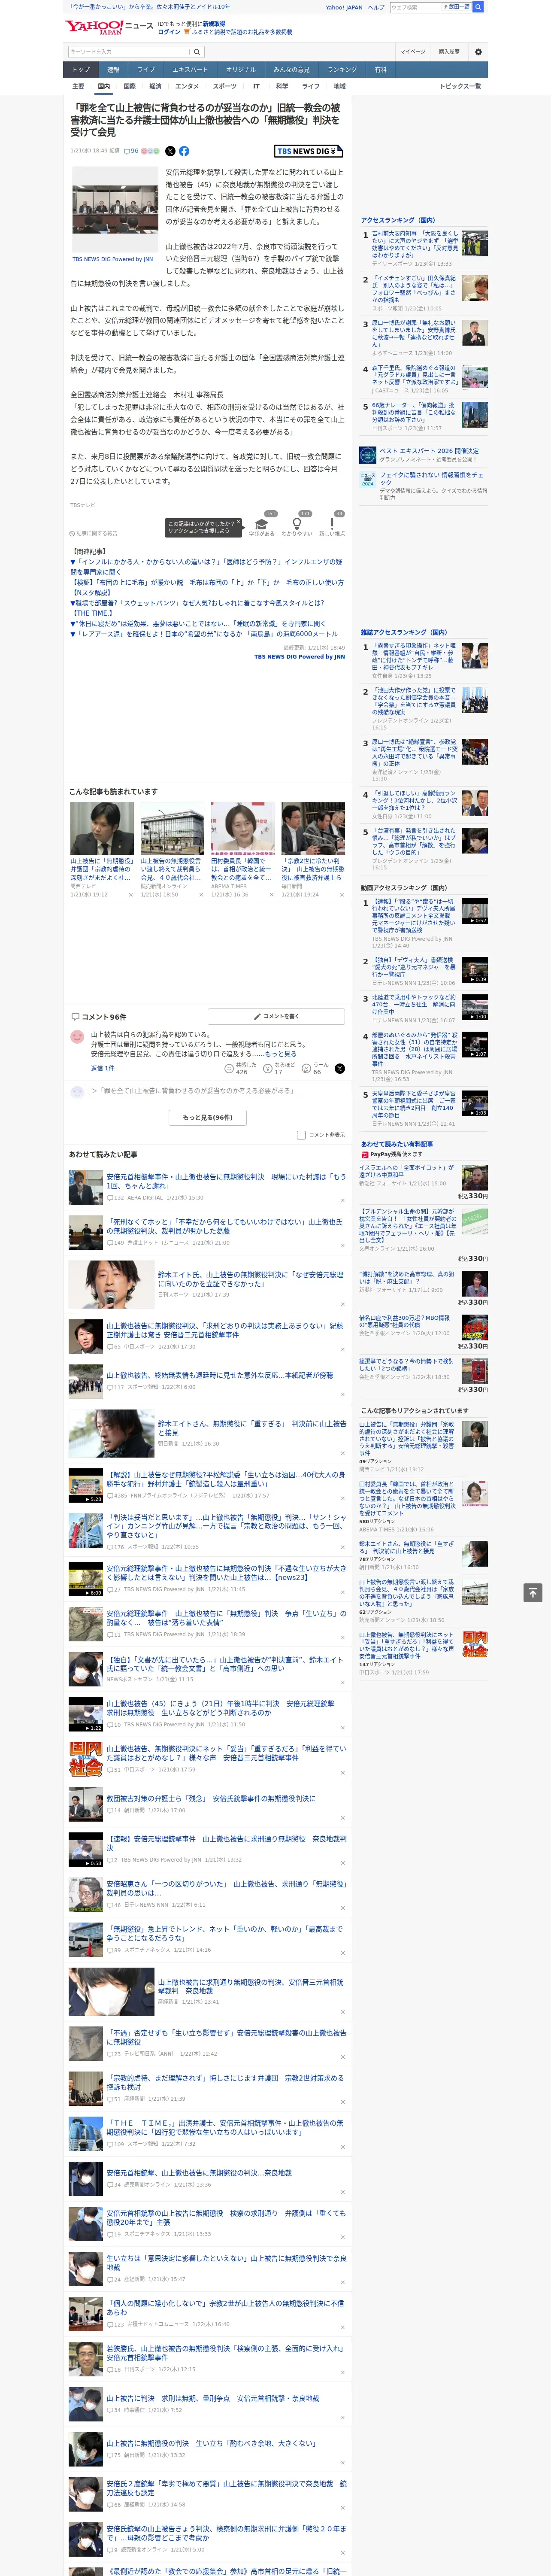Switch to the ライブ main tab

(x=146, y=70)
